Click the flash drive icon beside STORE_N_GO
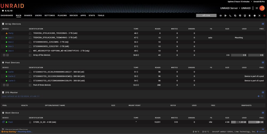 (30, 122)
